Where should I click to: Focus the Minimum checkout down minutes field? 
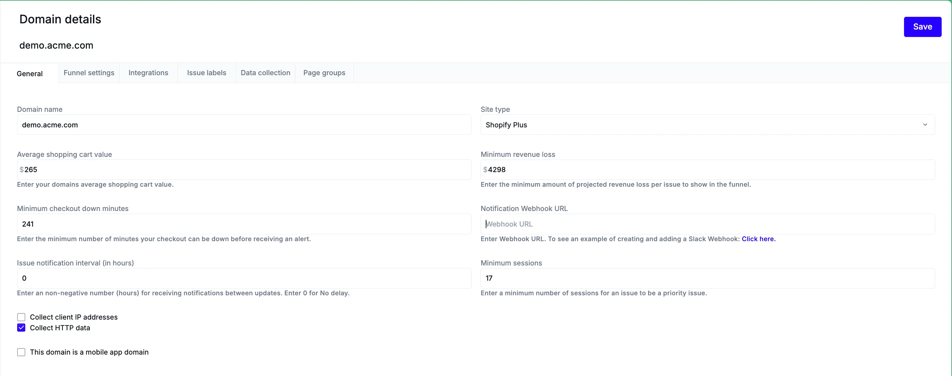244,224
